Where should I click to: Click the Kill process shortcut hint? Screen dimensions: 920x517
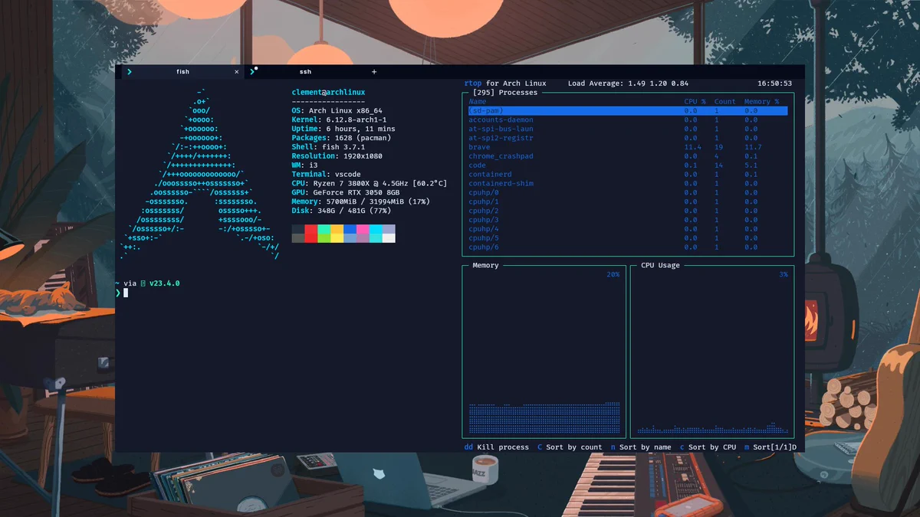click(496, 447)
